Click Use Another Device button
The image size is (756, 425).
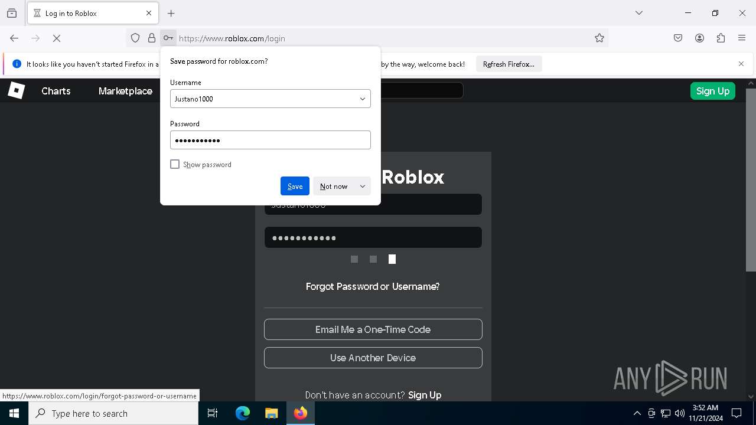[373, 358]
